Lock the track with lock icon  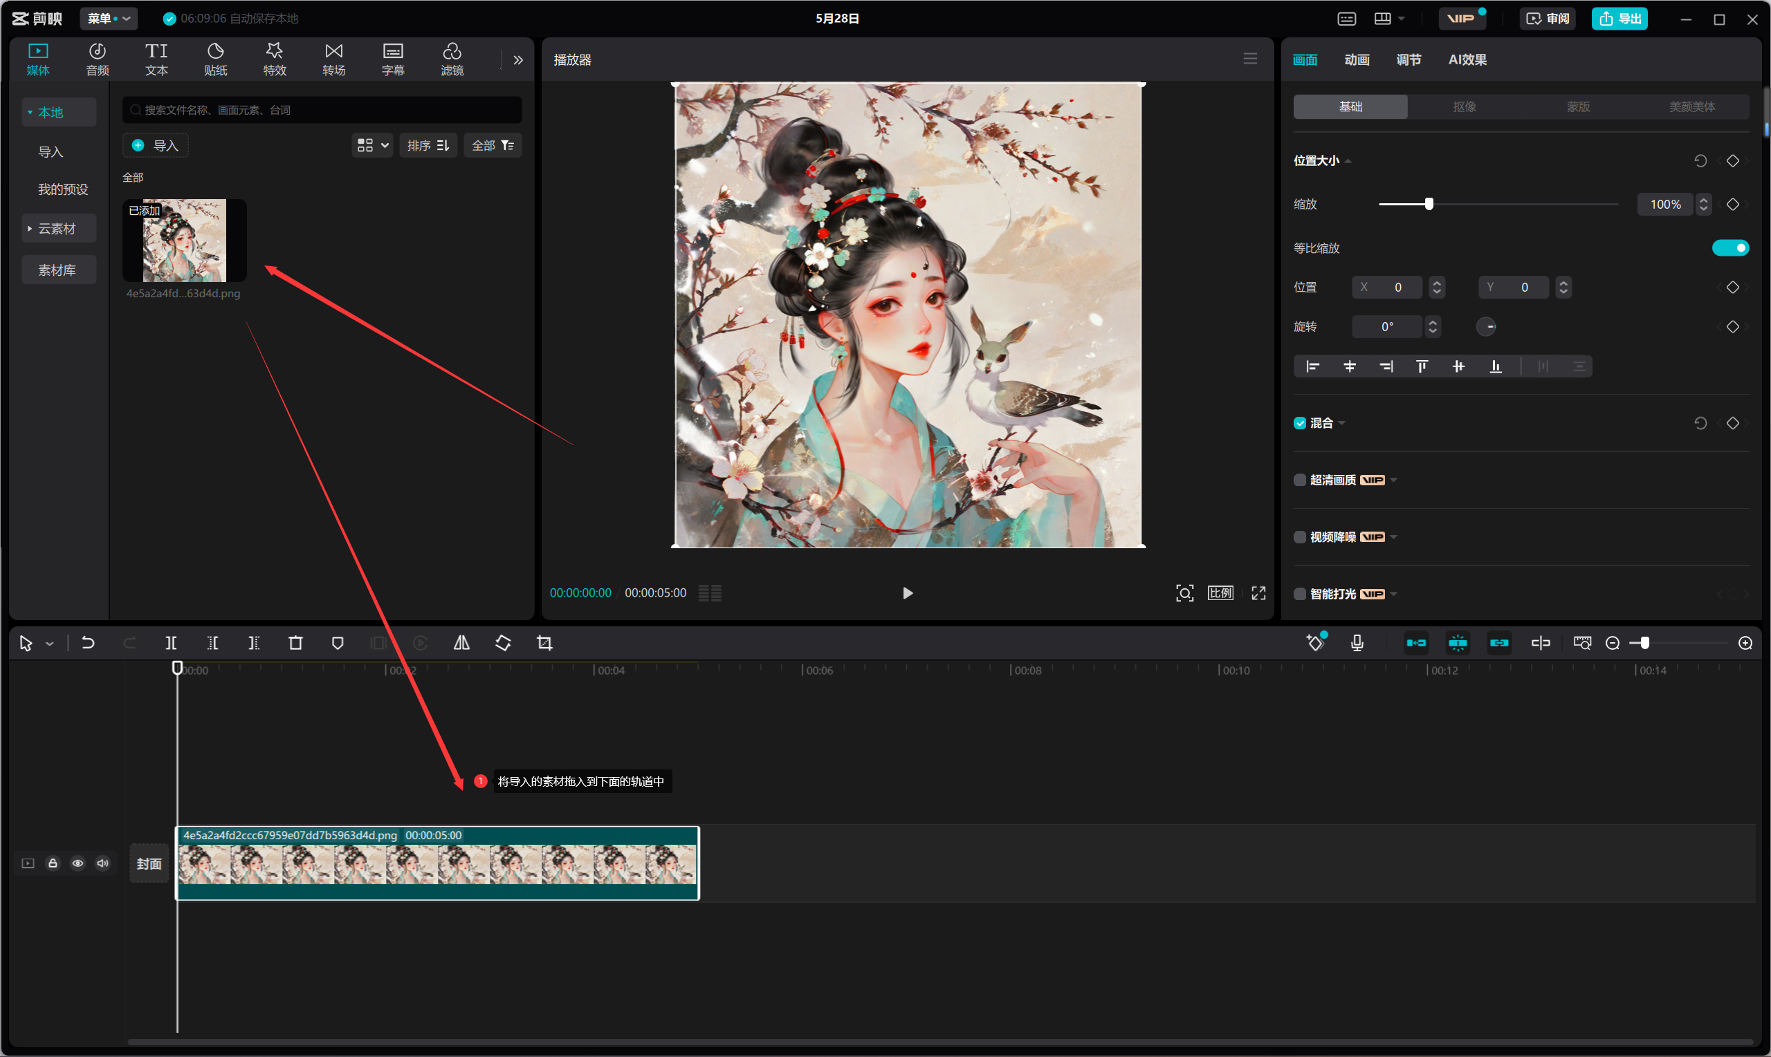tap(53, 863)
